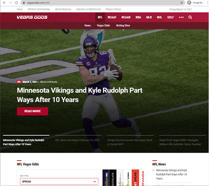Go back with browser back arrow
Screen dimensions: 209x186
(x=4, y=2)
